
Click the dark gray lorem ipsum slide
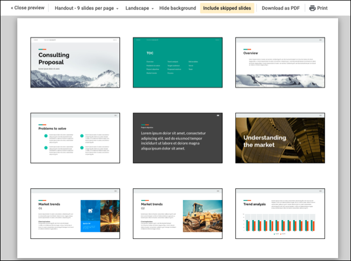point(177,138)
